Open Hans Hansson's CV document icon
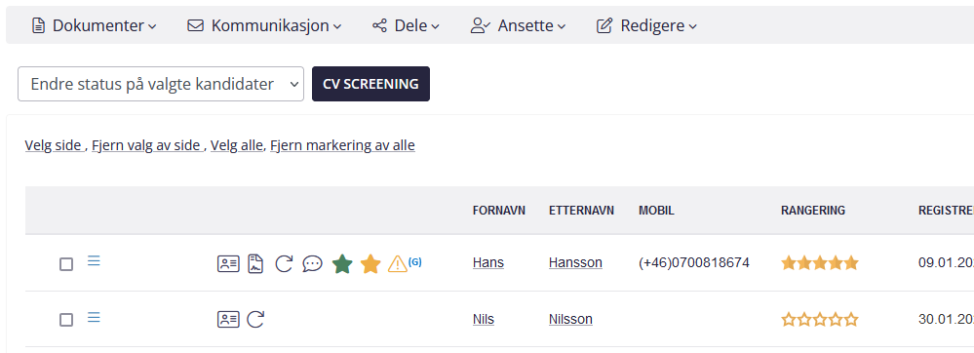Image resolution: width=974 pixels, height=353 pixels. (255, 264)
